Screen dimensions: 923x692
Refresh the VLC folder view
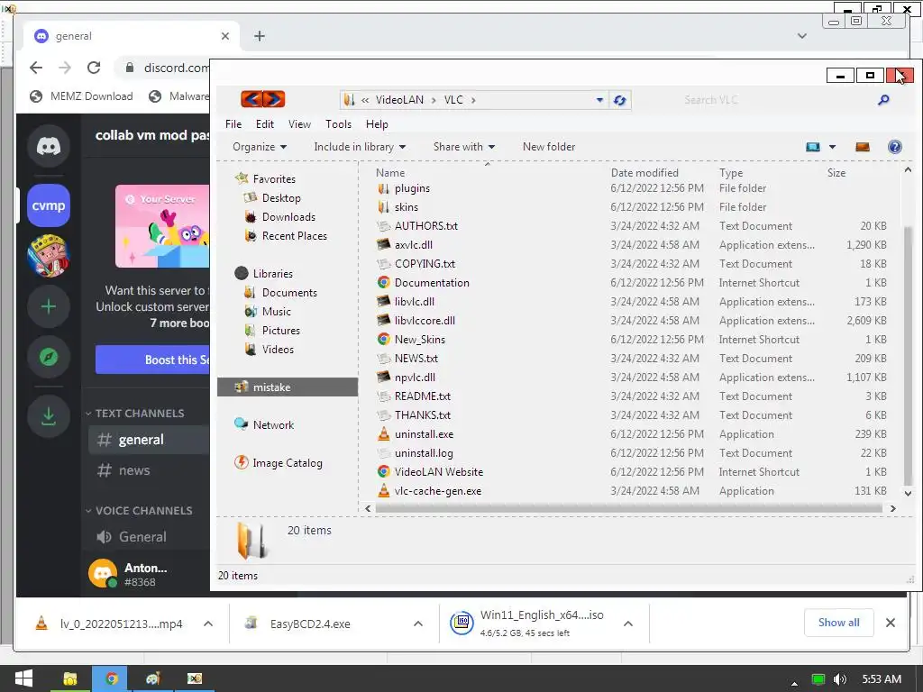pos(619,100)
